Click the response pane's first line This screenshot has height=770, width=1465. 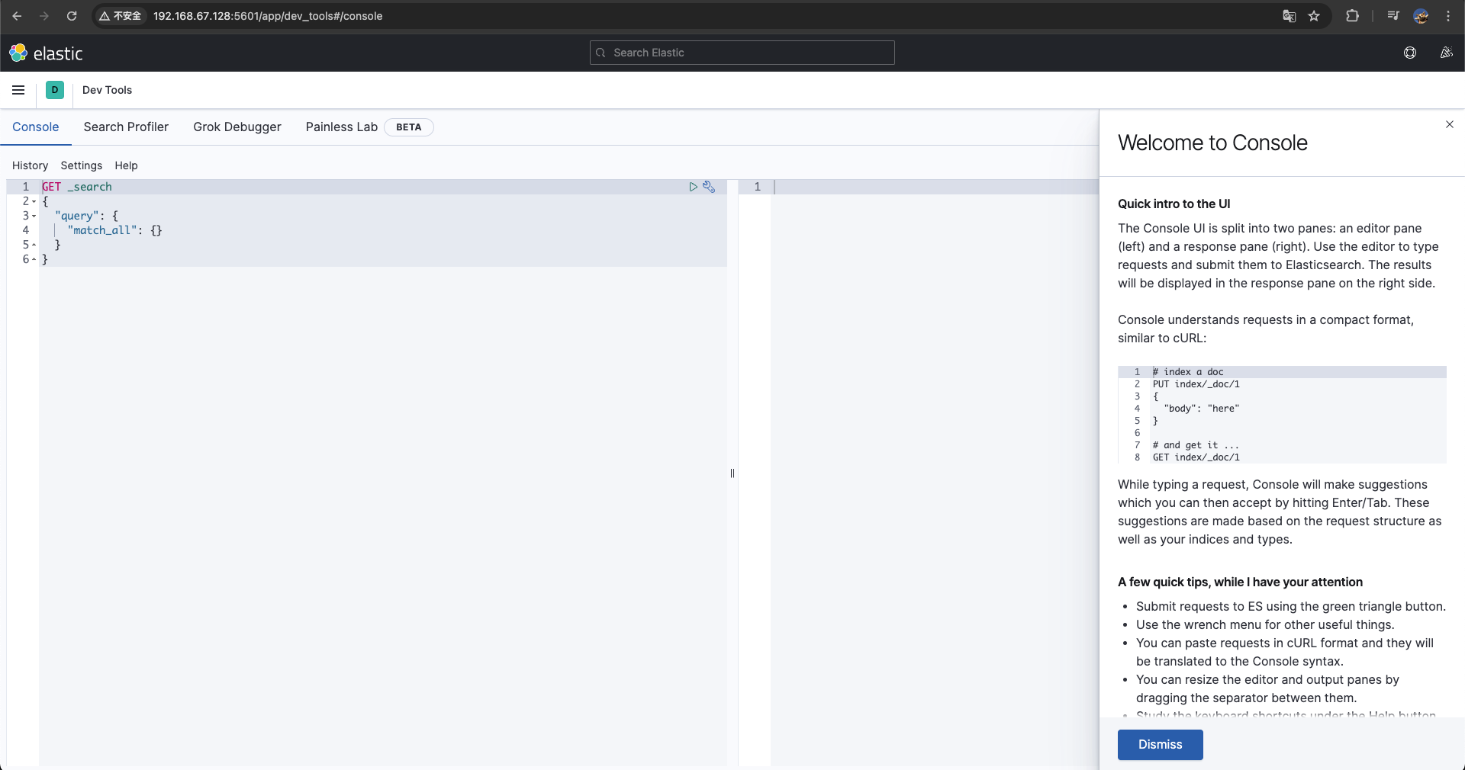(x=935, y=187)
